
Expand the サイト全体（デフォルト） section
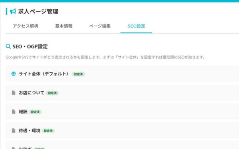[x=122, y=74]
